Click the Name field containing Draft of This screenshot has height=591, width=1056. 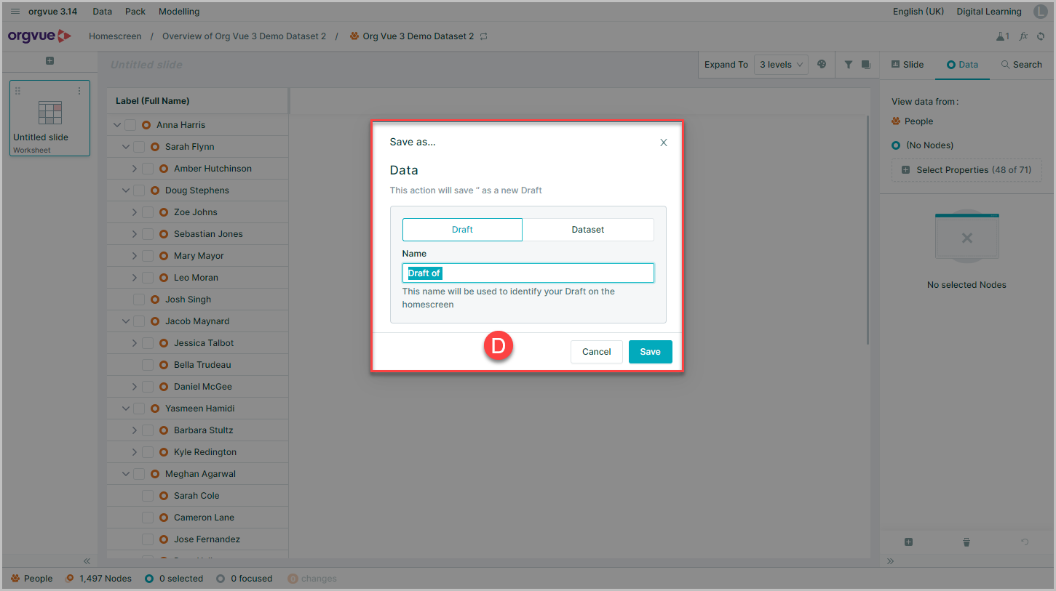[528, 273]
